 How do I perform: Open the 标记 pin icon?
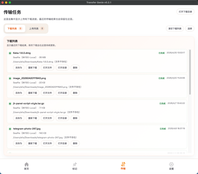coord(75,165)
